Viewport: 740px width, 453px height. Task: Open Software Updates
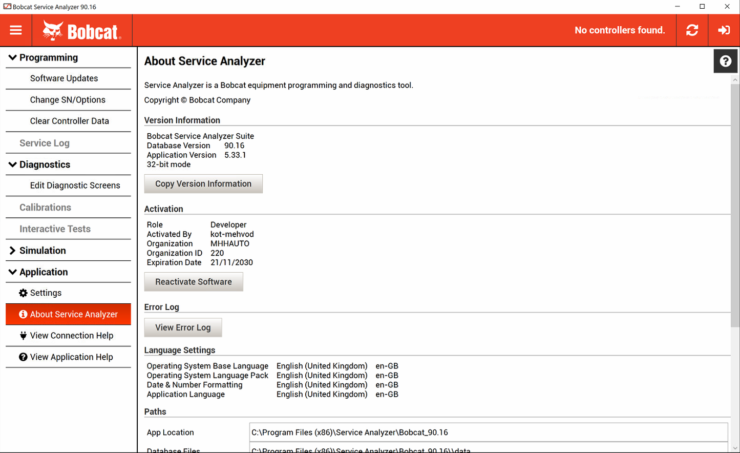coord(68,78)
